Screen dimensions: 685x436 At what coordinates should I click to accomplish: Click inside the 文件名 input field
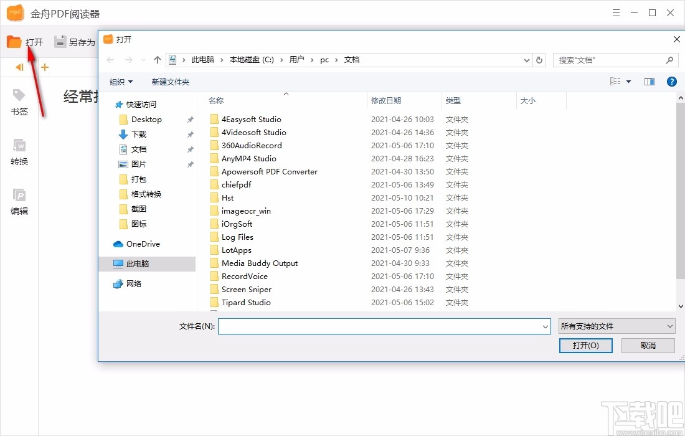pyautogui.click(x=380, y=326)
